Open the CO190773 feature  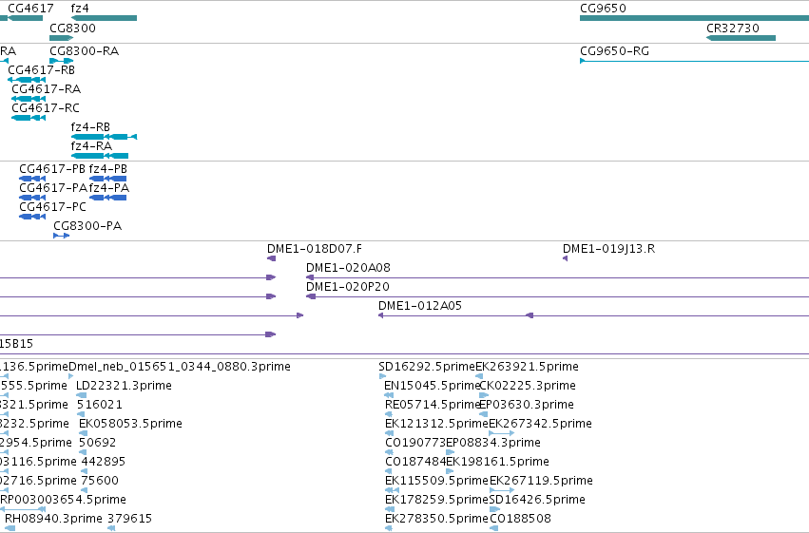(x=389, y=452)
